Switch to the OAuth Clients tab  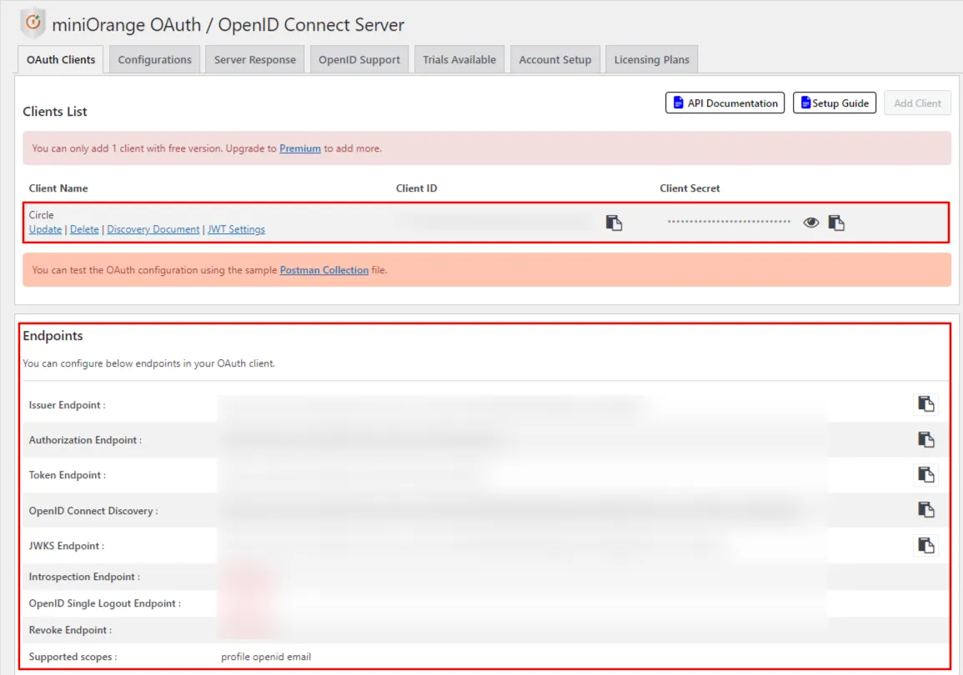(61, 59)
